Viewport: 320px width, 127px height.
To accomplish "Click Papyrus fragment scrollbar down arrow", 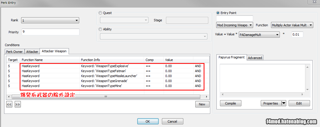I will point(307,89).
